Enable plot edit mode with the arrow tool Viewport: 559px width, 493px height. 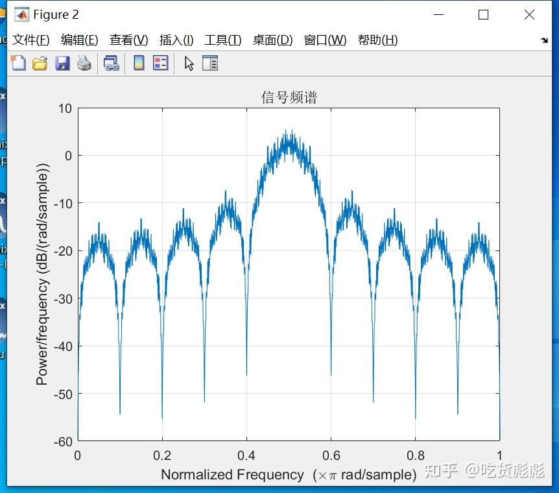[188, 63]
